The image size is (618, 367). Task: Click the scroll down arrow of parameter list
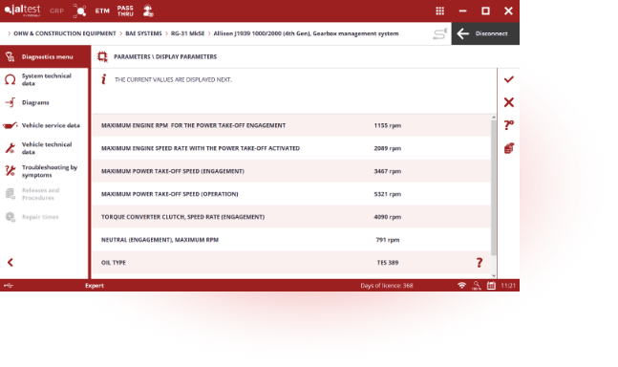coord(494,275)
